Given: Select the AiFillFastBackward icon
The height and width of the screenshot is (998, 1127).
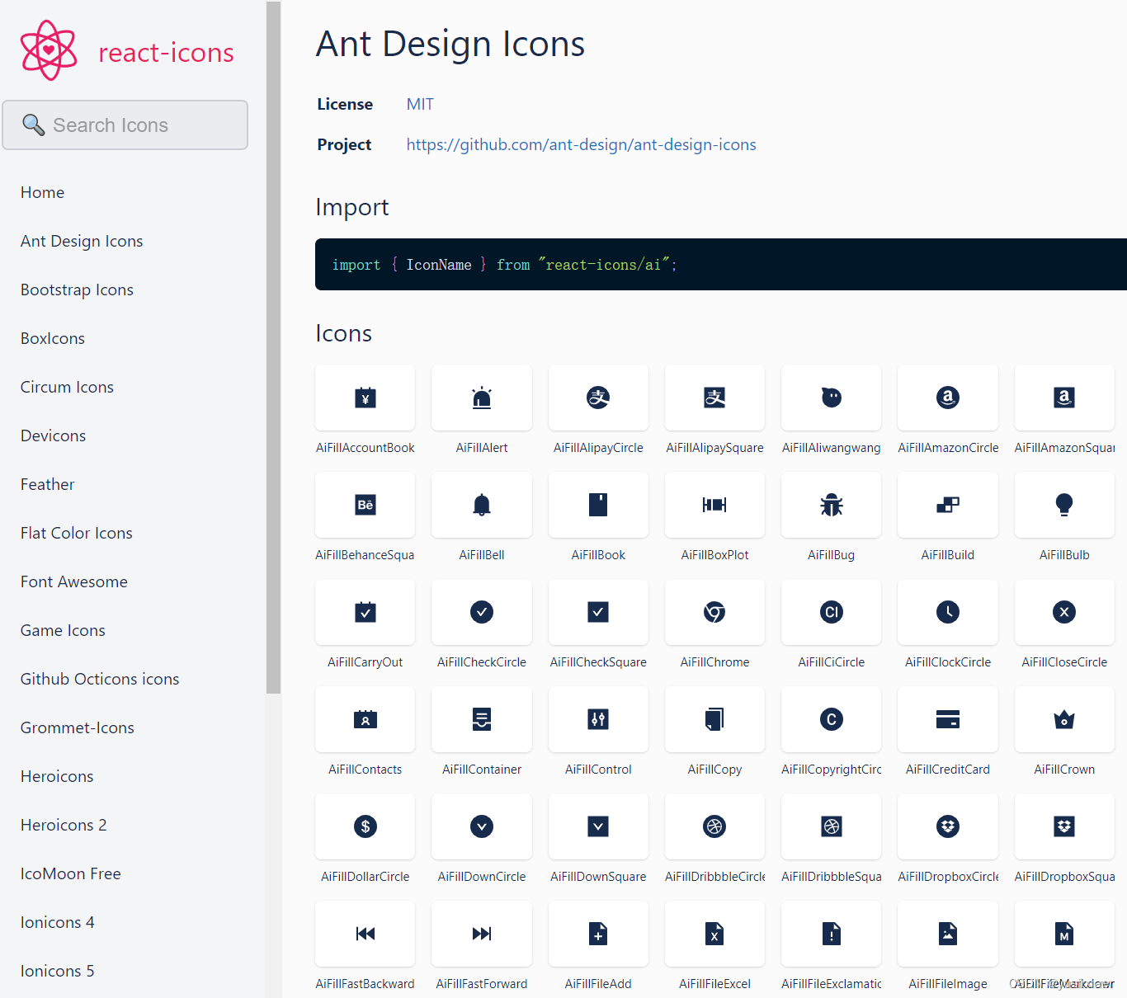Looking at the screenshot, I should (365, 934).
